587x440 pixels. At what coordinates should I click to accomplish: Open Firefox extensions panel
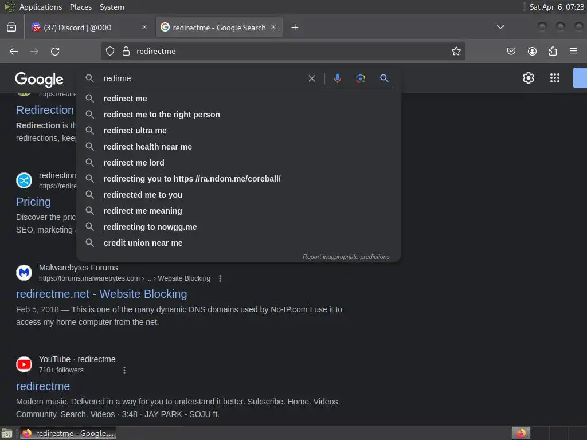pyautogui.click(x=553, y=51)
